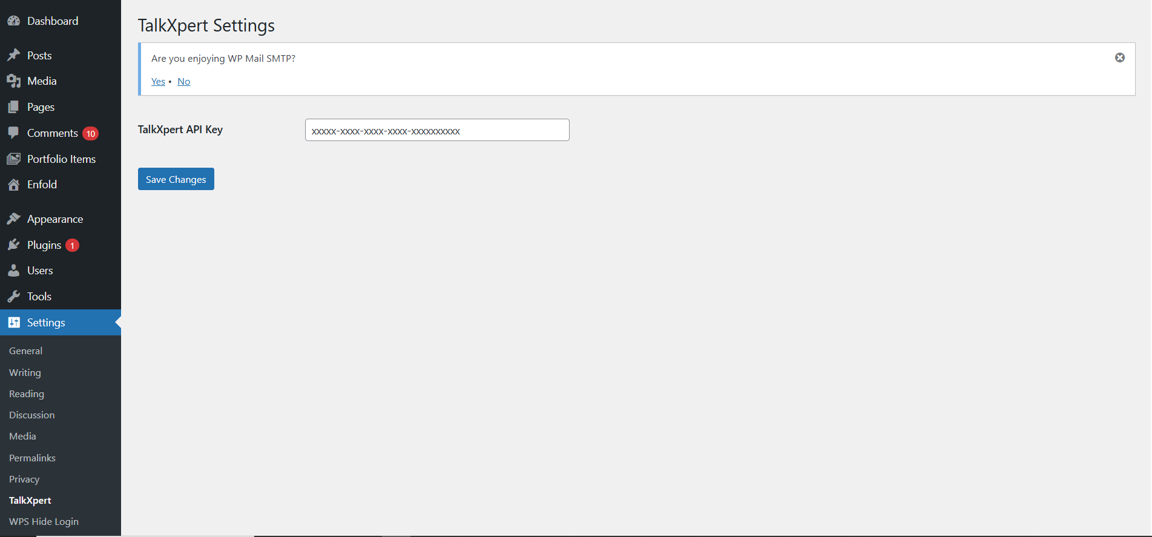Open the Posts menu

[39, 55]
